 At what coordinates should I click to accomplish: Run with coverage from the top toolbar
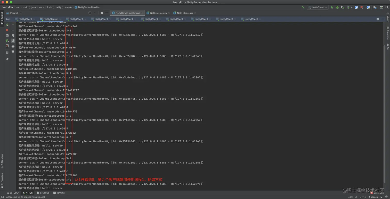[x=342, y=7]
